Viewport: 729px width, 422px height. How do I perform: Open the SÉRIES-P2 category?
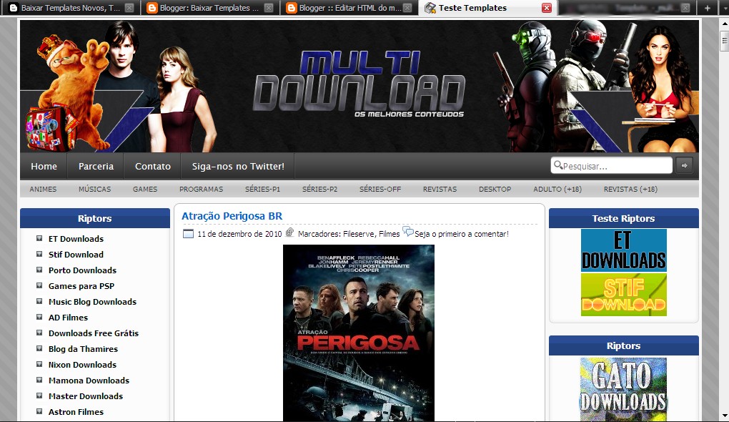[x=320, y=189]
